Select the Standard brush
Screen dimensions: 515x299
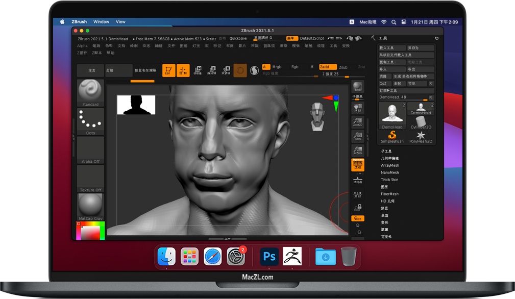click(90, 93)
